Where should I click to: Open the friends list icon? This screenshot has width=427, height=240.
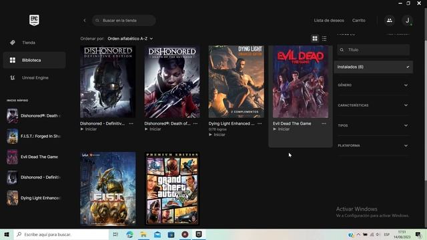tap(390, 21)
